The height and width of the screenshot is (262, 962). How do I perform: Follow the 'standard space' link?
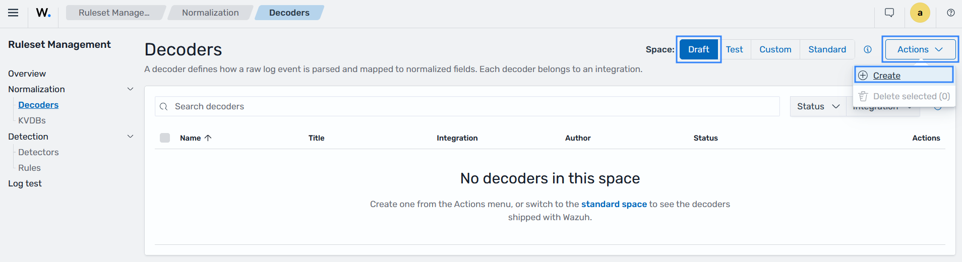(x=614, y=204)
